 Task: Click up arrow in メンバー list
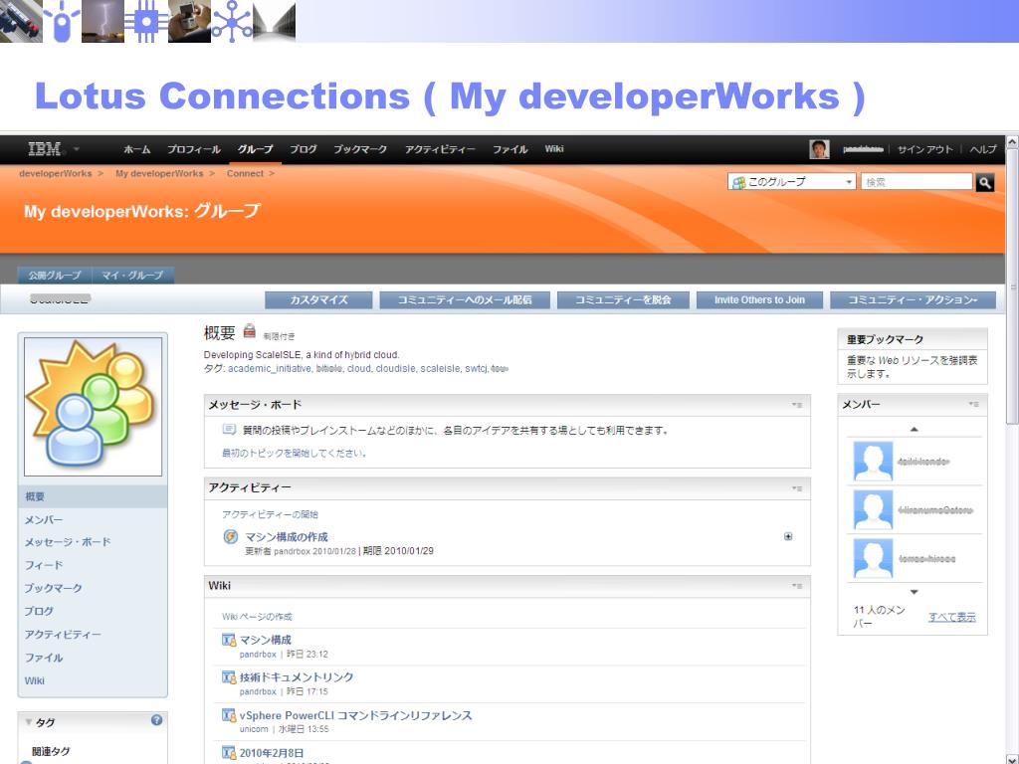coord(914,430)
